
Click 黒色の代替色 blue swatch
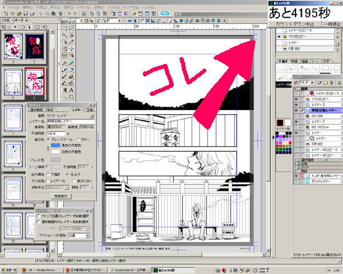coord(55,146)
